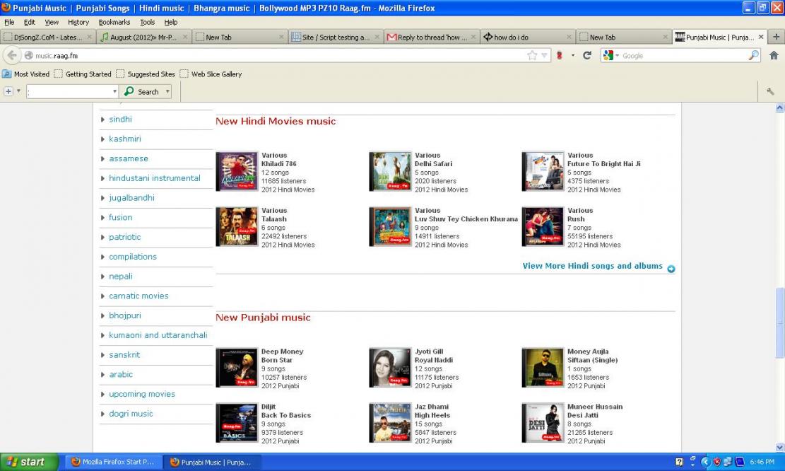785x471 pixels.
Task: Open the jugalbandhi category
Action: (131, 198)
